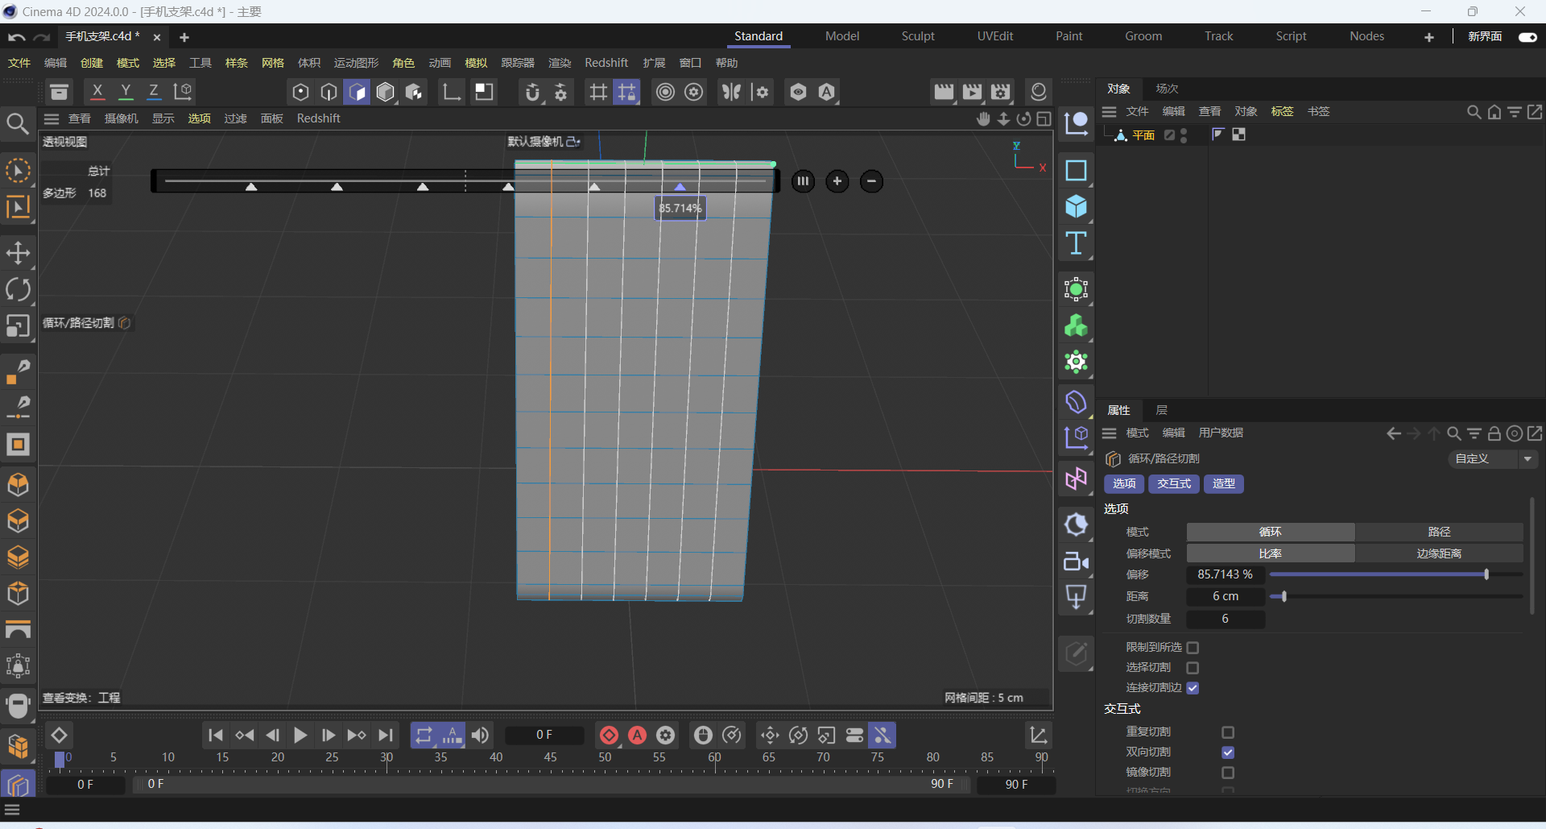This screenshot has height=829, width=1546.
Task: Select the Scale tool in left toolbar
Action: pyautogui.click(x=18, y=326)
